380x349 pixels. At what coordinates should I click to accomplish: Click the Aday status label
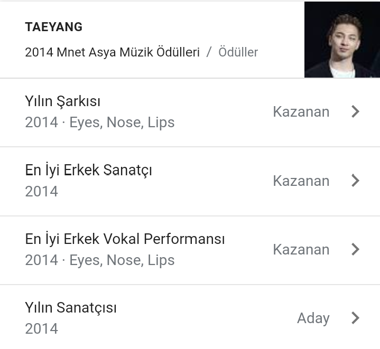click(313, 318)
